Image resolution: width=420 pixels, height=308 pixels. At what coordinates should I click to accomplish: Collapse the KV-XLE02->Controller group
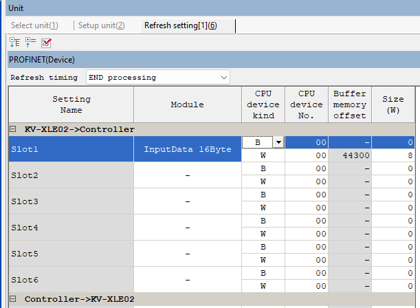click(x=12, y=129)
